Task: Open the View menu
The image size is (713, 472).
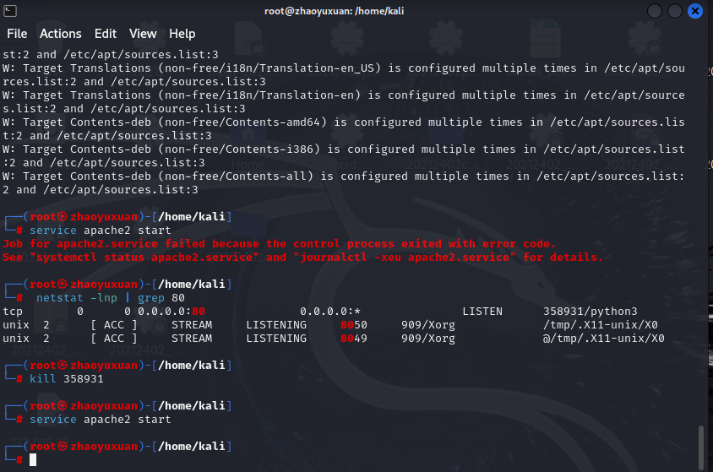Action: (x=143, y=34)
